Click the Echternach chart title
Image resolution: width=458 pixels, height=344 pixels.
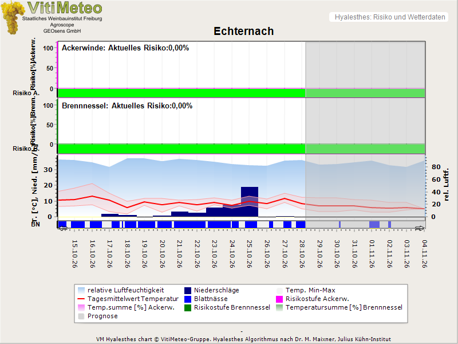coord(244,31)
